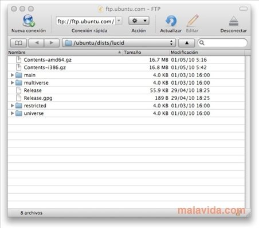The width and height of the screenshot is (259, 228).
Task: Select the multiverse folder name
Action: click(x=36, y=83)
